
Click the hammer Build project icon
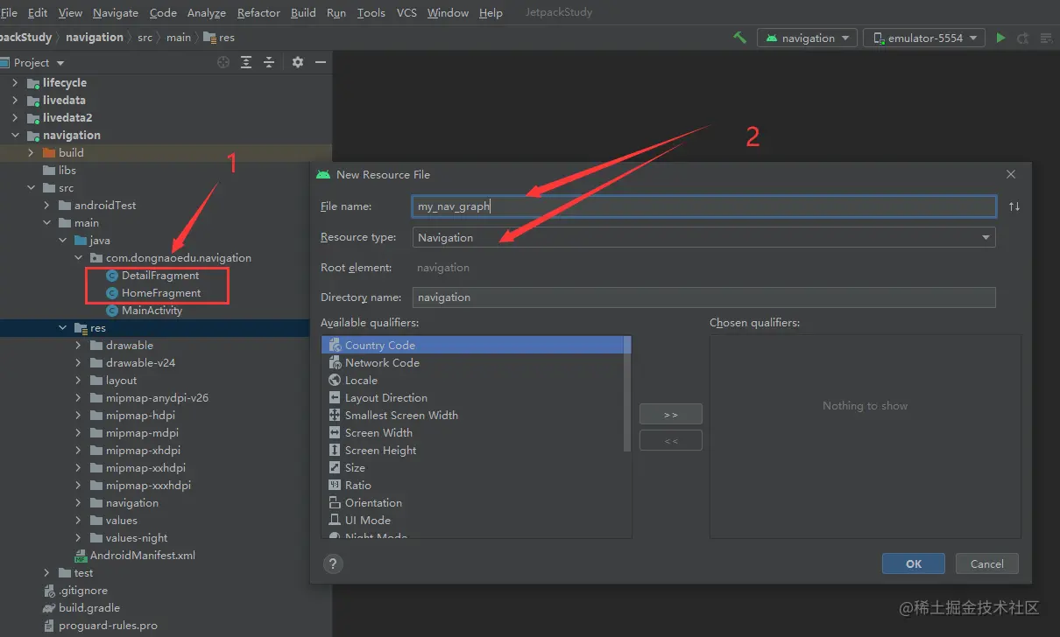740,38
